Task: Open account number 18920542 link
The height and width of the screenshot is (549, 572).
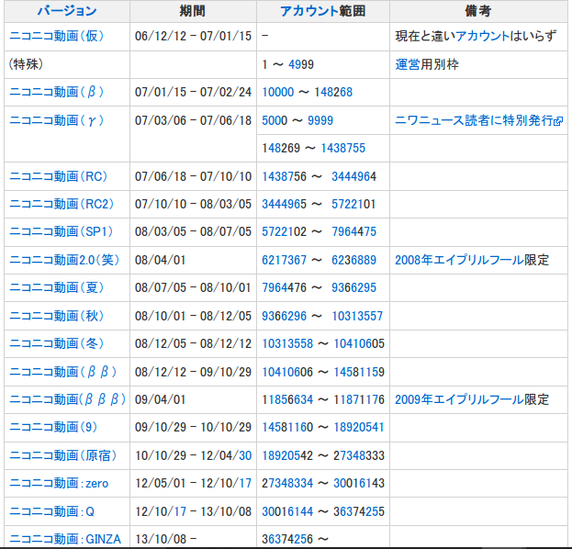Action: pyautogui.click(x=287, y=455)
